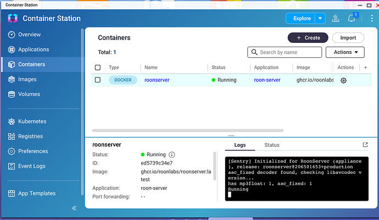Open the Volumes section

[24, 94]
